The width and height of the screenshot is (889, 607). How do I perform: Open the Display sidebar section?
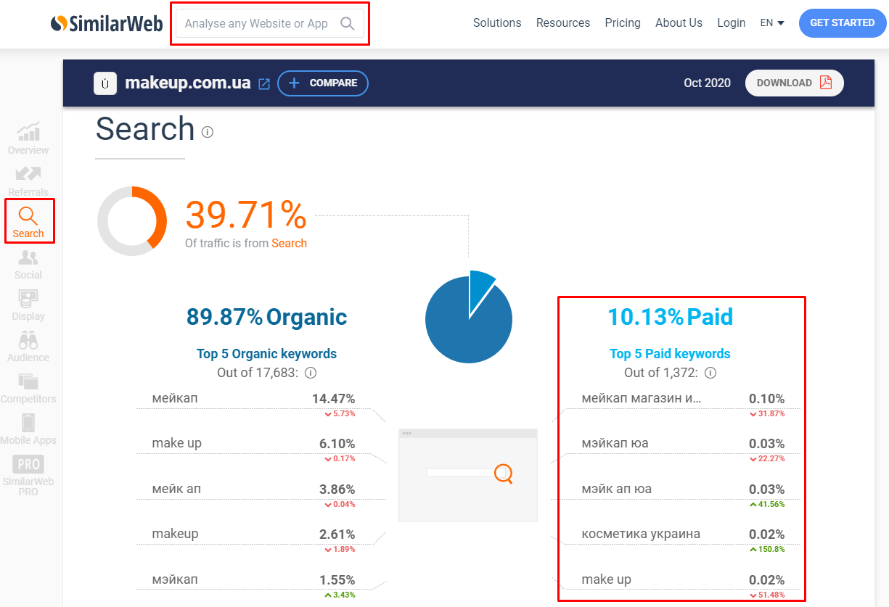click(28, 305)
